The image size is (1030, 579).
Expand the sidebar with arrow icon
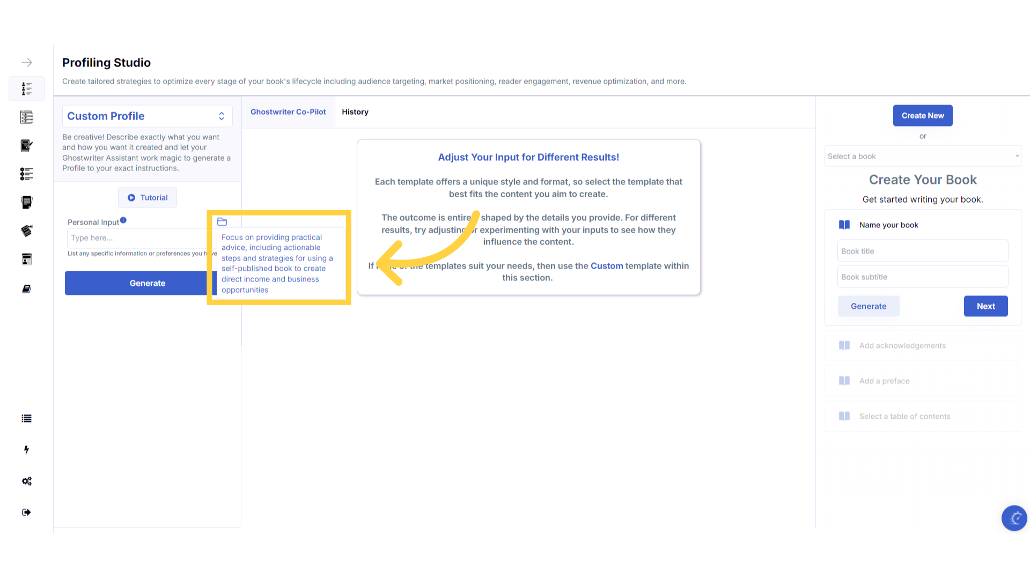point(26,63)
